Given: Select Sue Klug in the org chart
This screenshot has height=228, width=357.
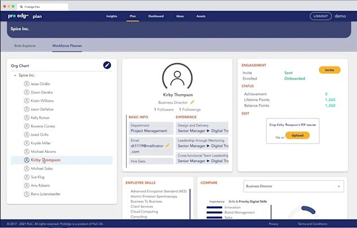Looking at the screenshot, I should 38,177.
